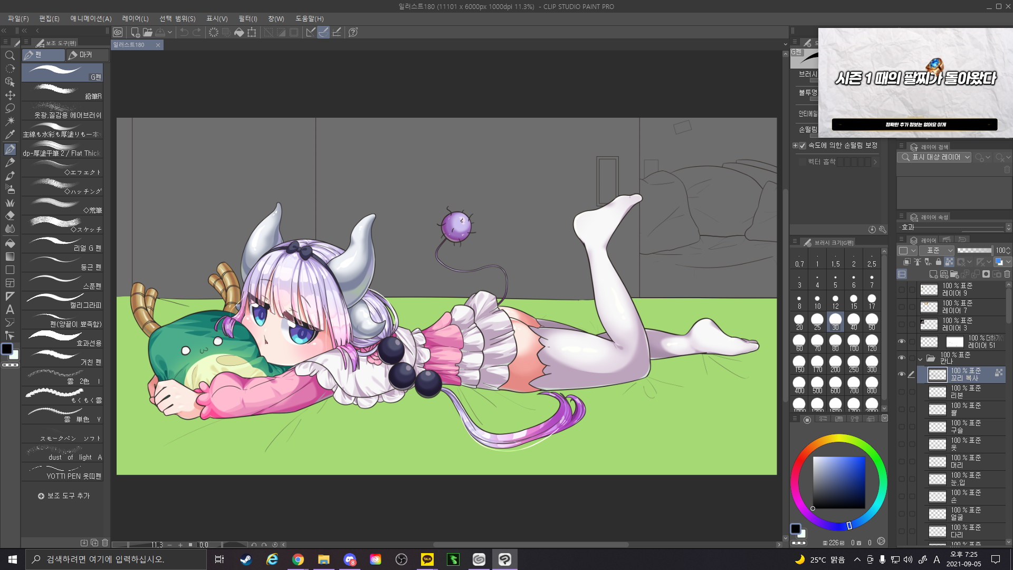
Task: Switch to the 마커 sub tool tab
Action: 87,55
